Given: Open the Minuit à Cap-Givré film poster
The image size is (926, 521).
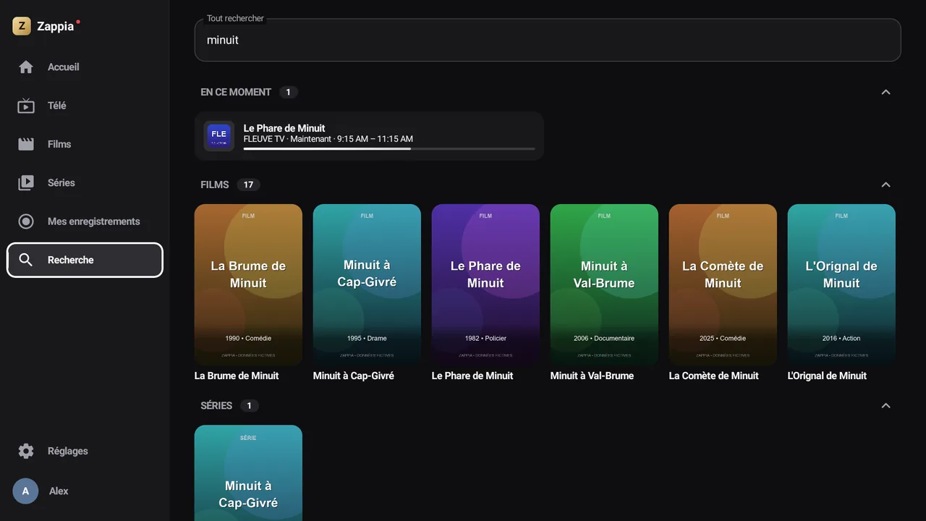Looking at the screenshot, I should (367, 285).
